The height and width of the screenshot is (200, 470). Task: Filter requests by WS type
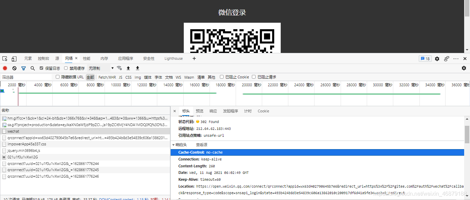pos(178,77)
